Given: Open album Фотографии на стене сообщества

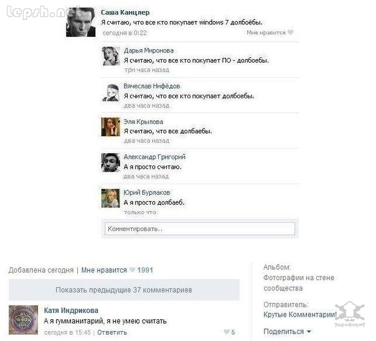Looking at the screenshot, I should point(299,283).
